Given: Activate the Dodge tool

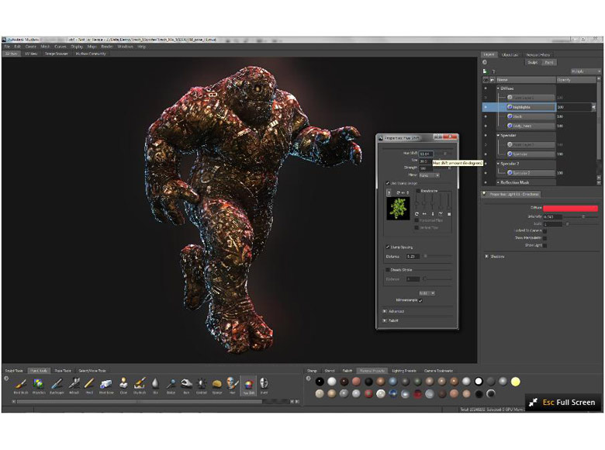Looking at the screenshot, I should 171,384.
